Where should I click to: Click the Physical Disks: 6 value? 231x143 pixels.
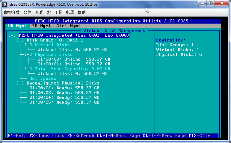click(179, 54)
